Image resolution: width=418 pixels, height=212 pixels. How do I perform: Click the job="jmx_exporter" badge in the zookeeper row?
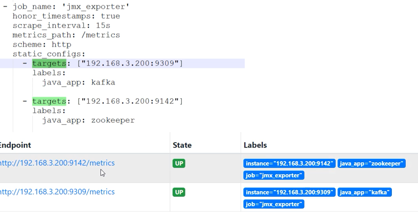click(x=274, y=175)
